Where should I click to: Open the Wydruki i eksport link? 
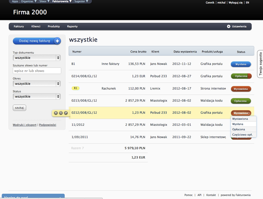(25, 125)
